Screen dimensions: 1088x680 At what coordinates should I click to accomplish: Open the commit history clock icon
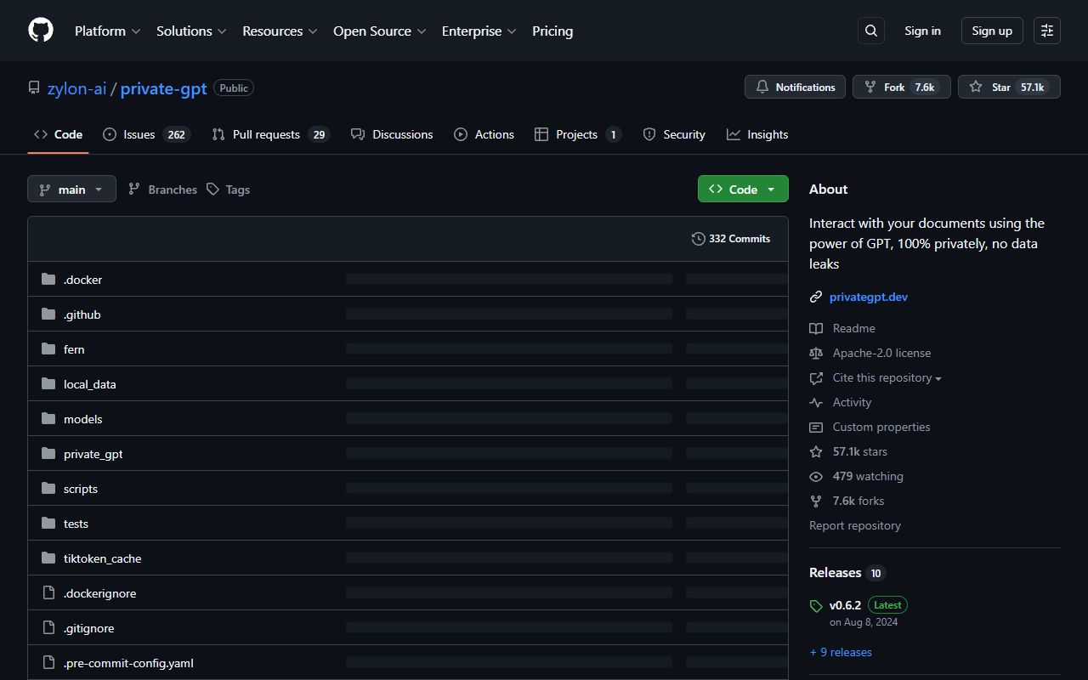pyautogui.click(x=699, y=239)
